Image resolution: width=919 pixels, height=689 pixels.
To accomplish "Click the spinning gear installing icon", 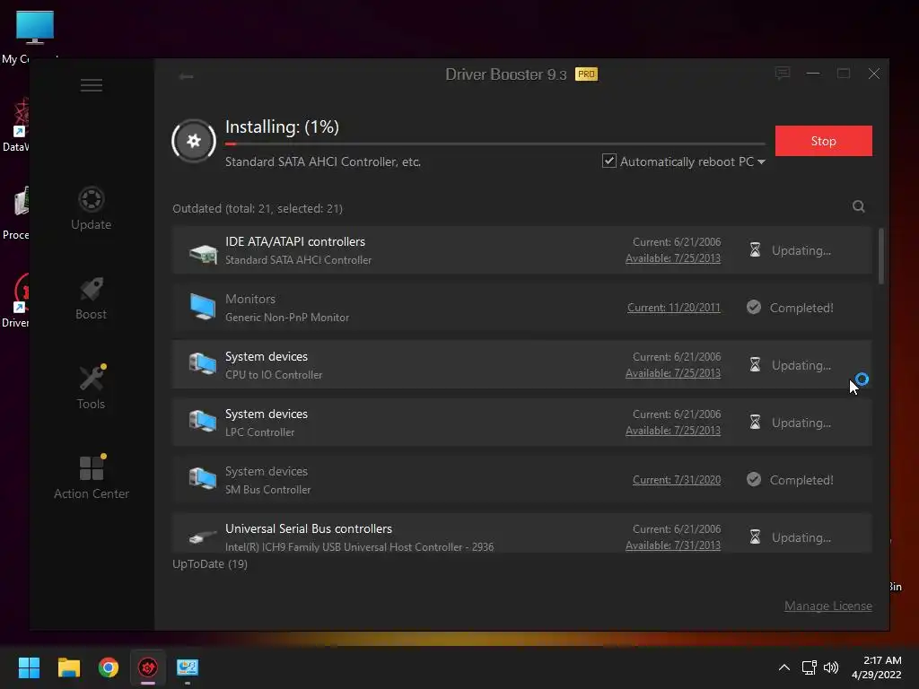I will tap(194, 141).
